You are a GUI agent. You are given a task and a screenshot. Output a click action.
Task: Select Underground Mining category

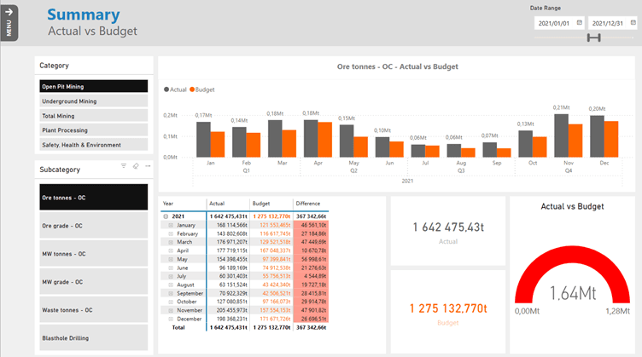[x=94, y=101]
